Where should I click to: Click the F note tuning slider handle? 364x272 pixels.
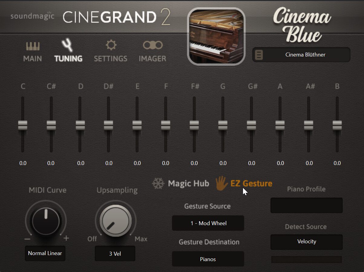click(166, 125)
